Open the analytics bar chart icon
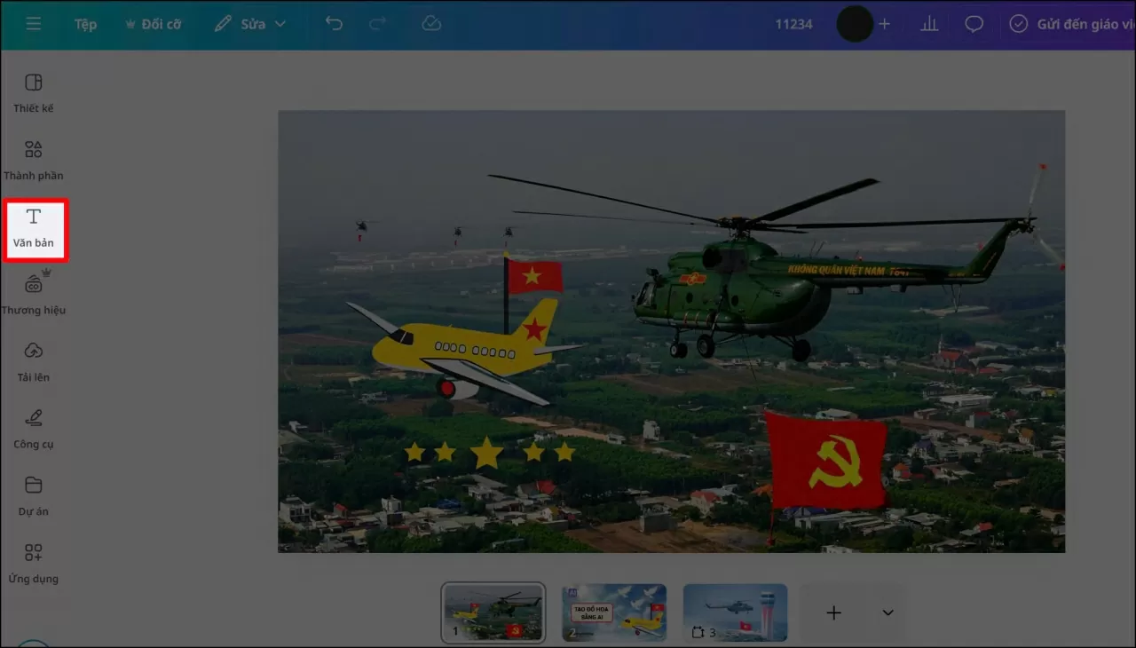Image resolution: width=1136 pixels, height=648 pixels. pos(929,24)
